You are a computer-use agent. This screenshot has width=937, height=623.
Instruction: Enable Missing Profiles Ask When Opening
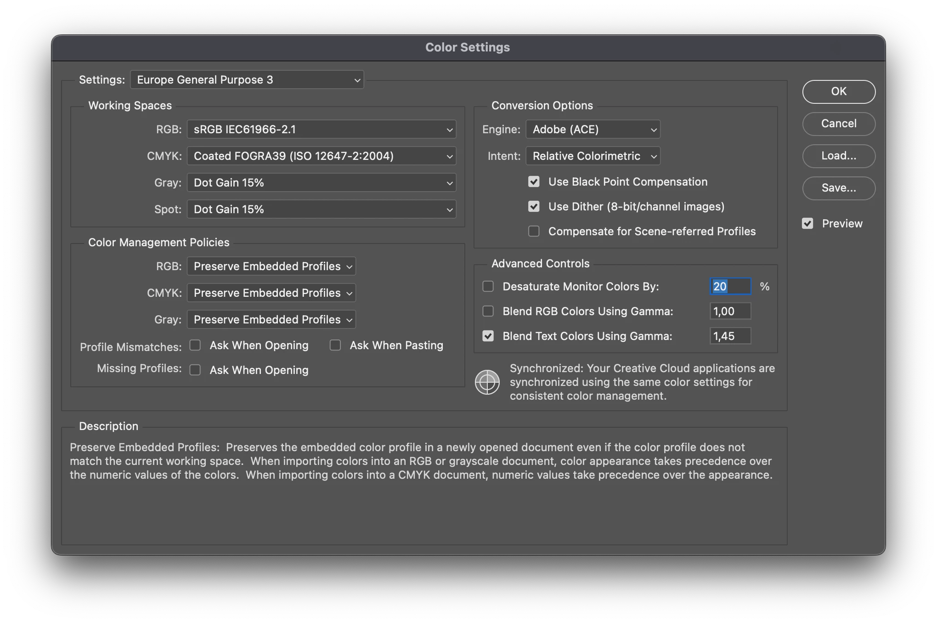coord(195,370)
